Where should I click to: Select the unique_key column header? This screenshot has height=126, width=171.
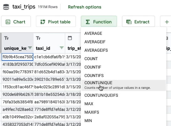click(x=18, y=43)
